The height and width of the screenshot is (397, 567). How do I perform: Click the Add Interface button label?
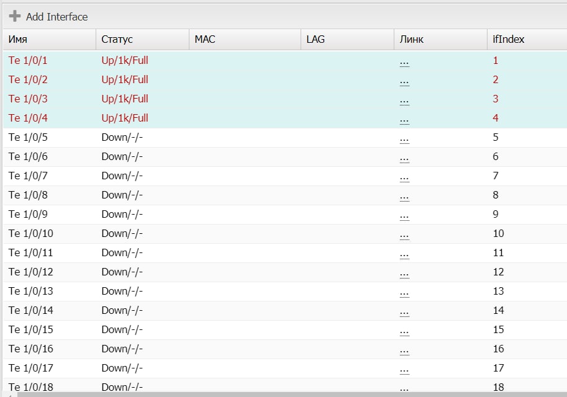click(x=57, y=17)
